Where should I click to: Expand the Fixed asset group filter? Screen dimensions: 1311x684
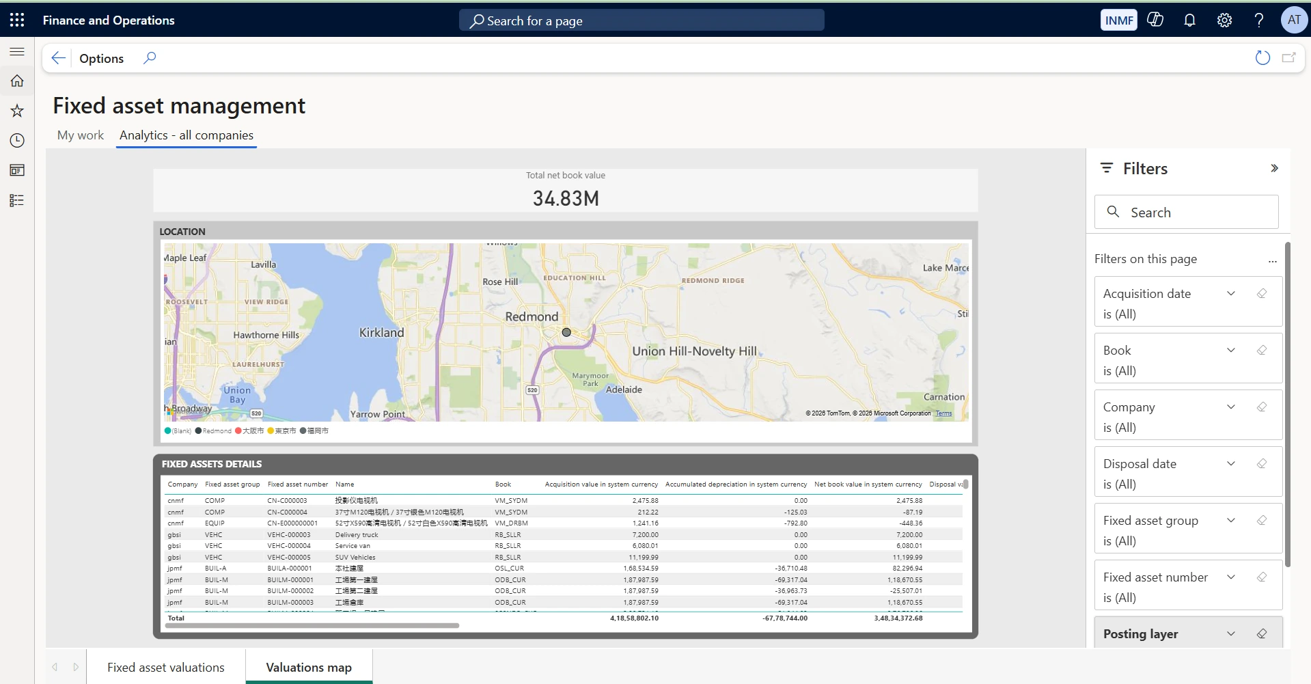click(x=1231, y=521)
